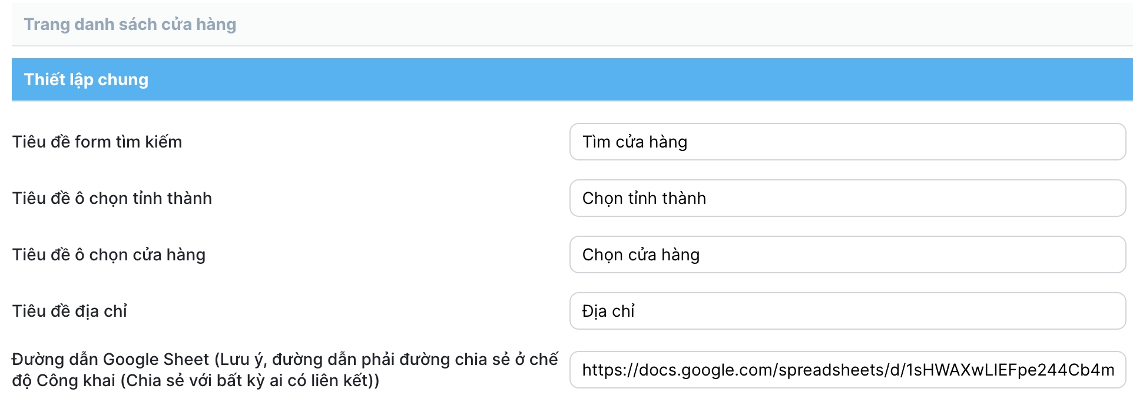Edit the province selector title value
The width and height of the screenshot is (1133, 402).
tap(644, 198)
